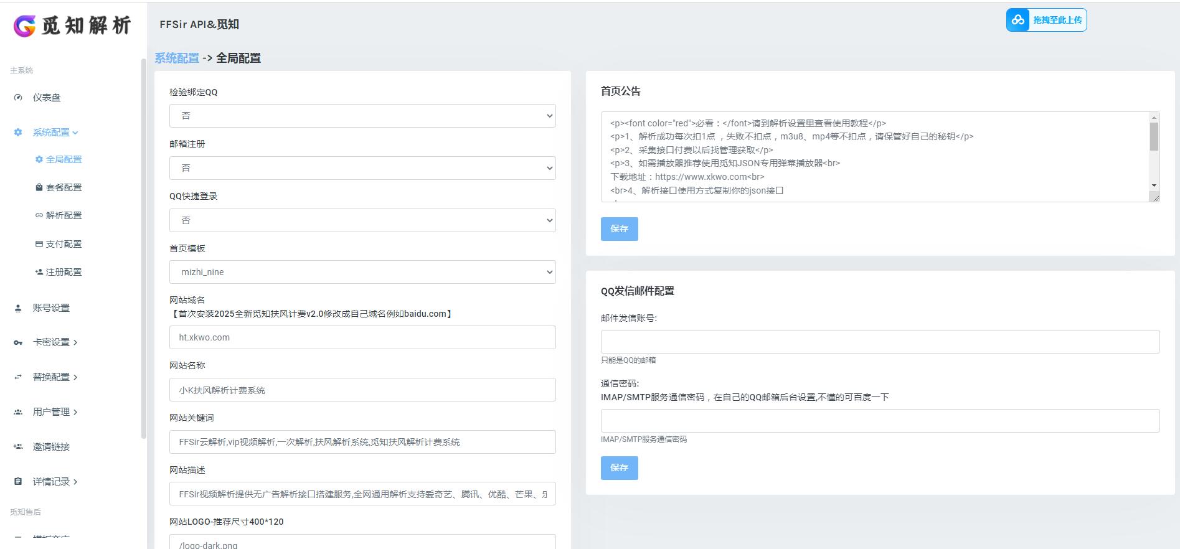The width and height of the screenshot is (1180, 549).
Task: Click the 套餐配置 bag icon
Action: 39,187
